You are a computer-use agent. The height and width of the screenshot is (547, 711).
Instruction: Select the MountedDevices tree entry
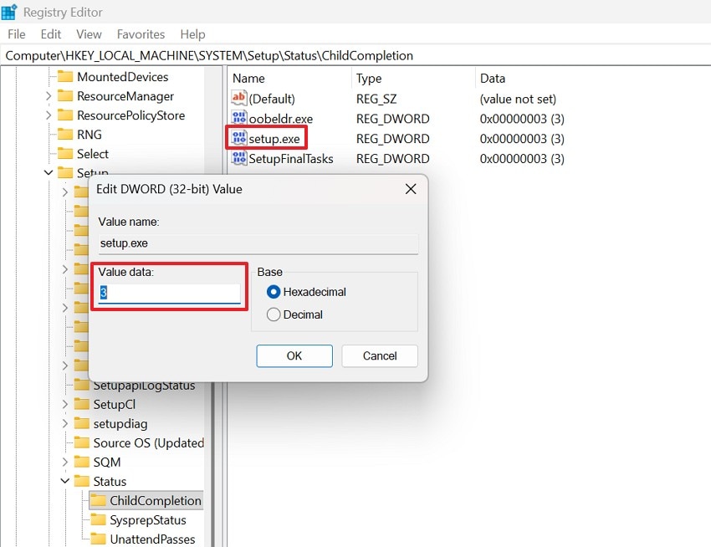(x=122, y=77)
